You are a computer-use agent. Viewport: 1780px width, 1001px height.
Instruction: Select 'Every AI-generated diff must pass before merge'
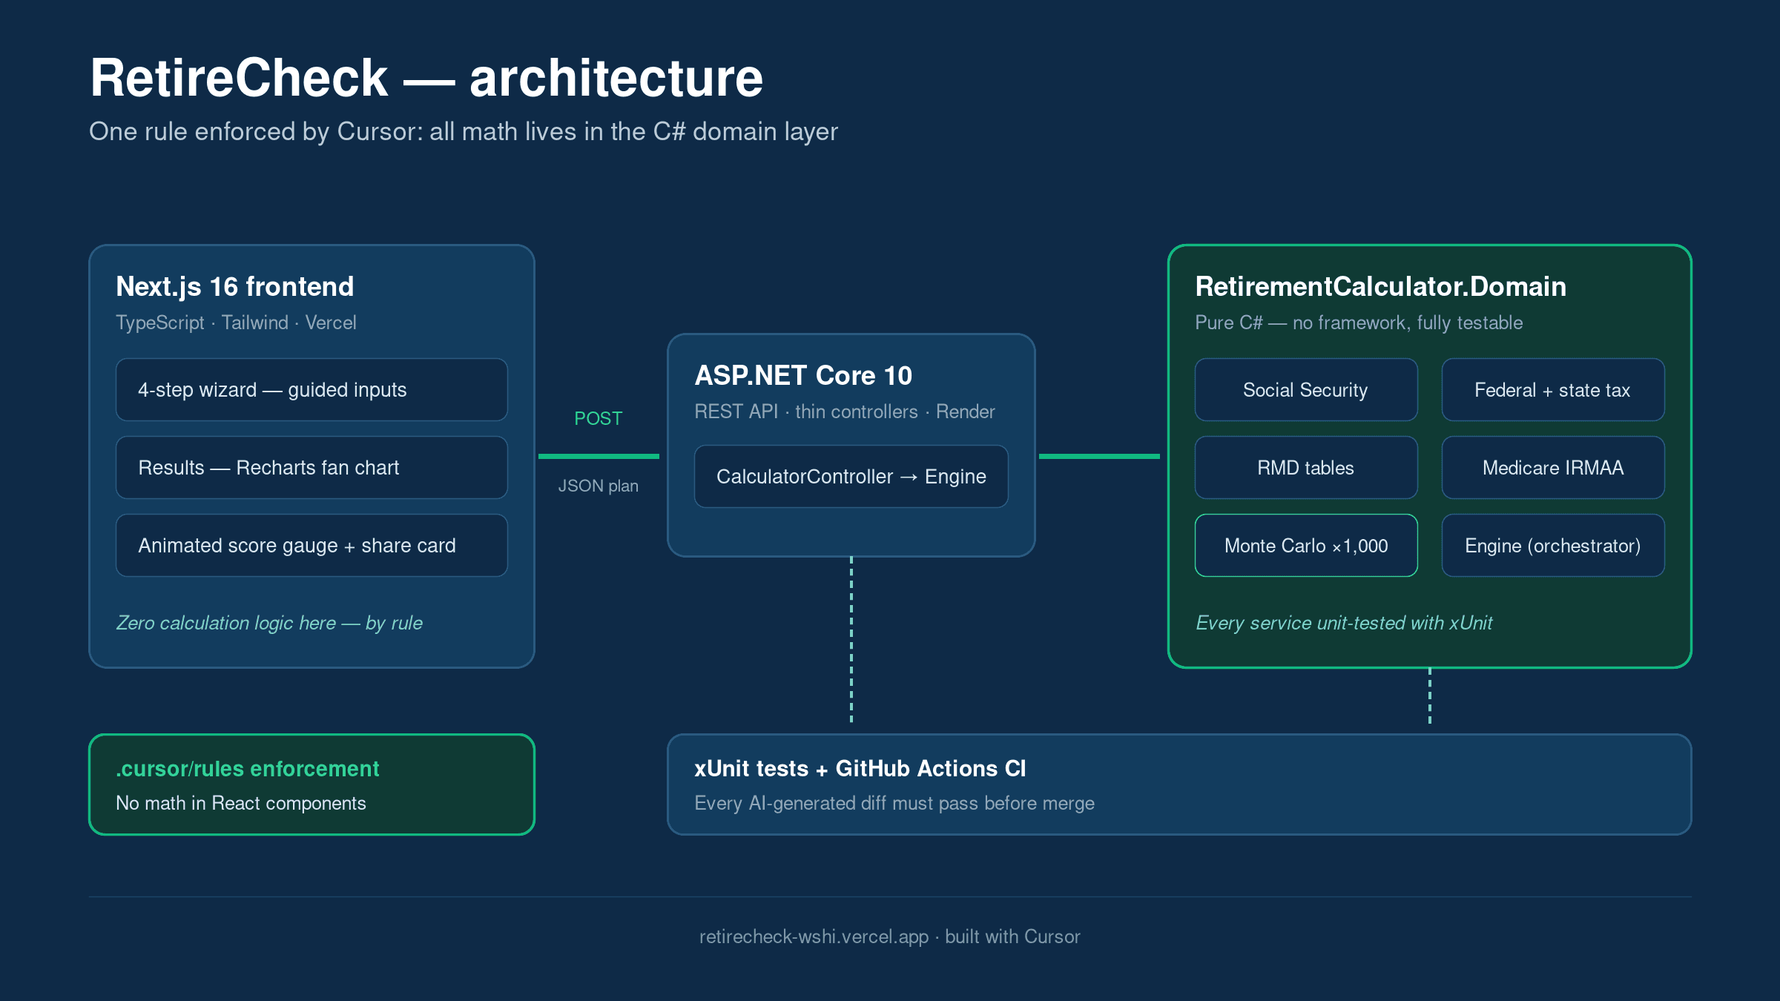[894, 803]
